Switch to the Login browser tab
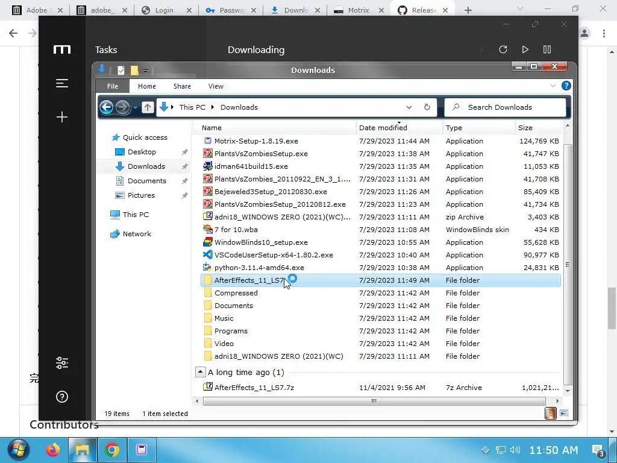Image resolution: width=617 pixels, height=463 pixels. click(x=164, y=10)
